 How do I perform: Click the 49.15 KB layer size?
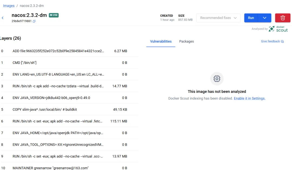120,110
